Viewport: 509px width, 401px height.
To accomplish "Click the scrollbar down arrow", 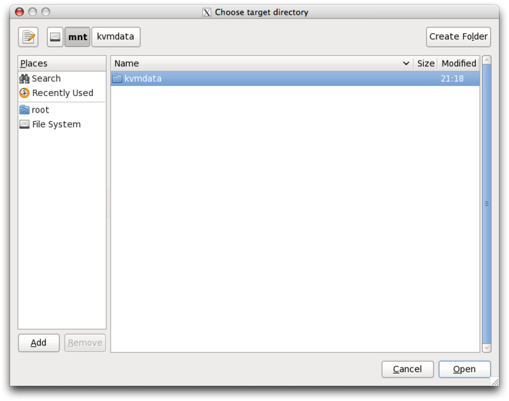I will click(487, 348).
